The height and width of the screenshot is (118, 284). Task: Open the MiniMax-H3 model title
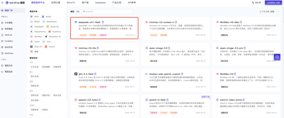pyautogui.click(x=226, y=74)
